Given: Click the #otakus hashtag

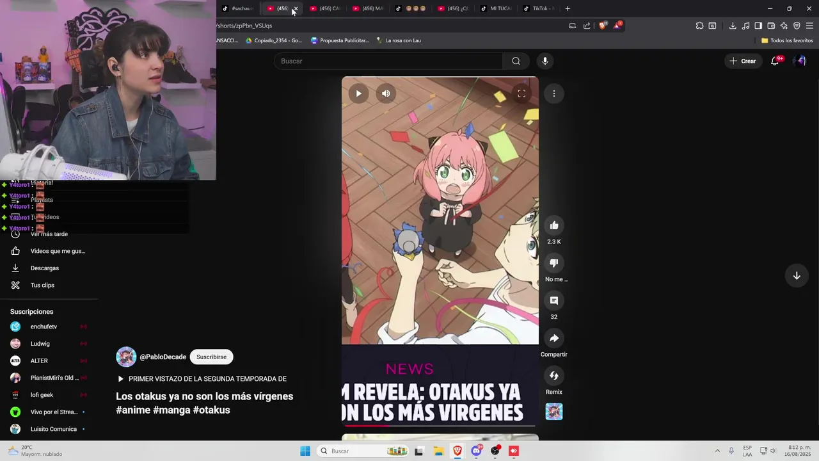Looking at the screenshot, I should pos(211,410).
